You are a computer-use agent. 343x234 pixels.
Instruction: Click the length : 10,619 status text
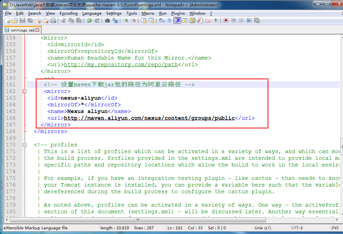(115, 228)
